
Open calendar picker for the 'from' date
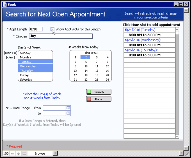pyautogui.click(x=68, y=108)
